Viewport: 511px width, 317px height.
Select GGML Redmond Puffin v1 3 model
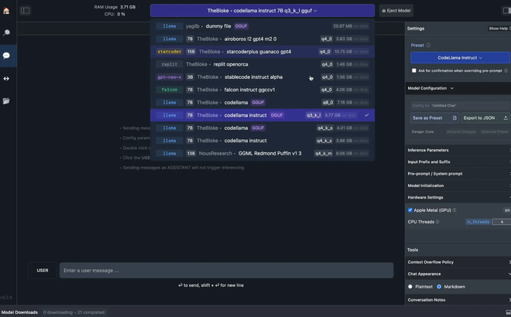point(262,153)
